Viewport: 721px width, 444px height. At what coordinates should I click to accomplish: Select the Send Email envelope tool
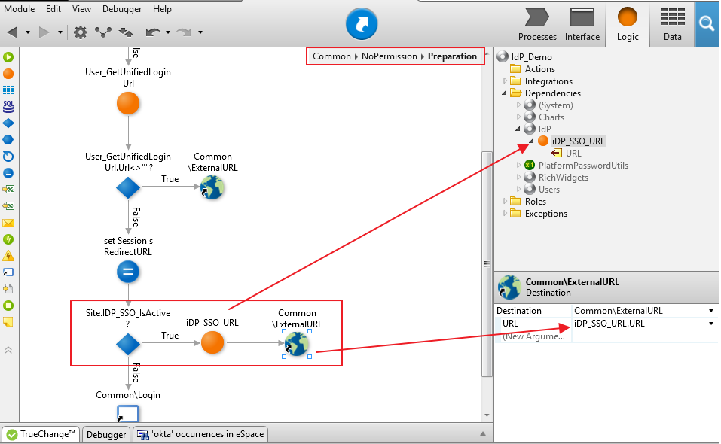(8, 223)
